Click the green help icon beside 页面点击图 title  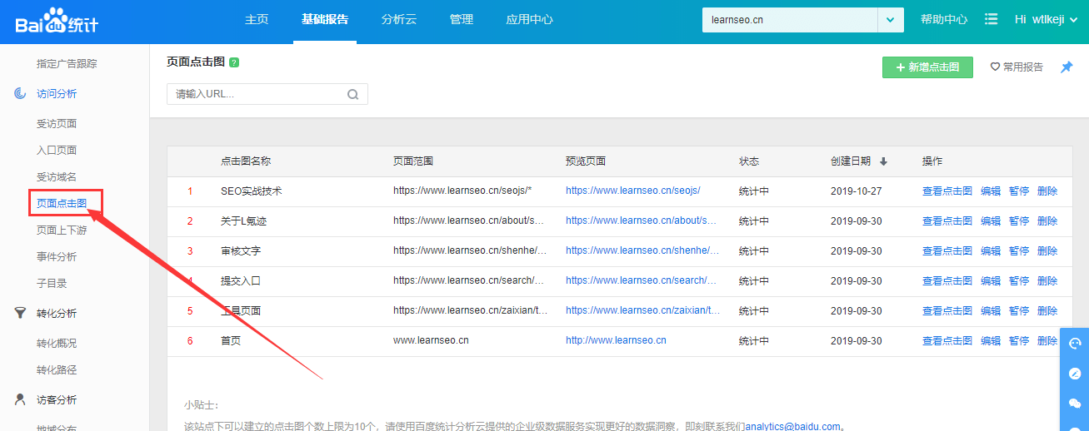[x=234, y=62]
